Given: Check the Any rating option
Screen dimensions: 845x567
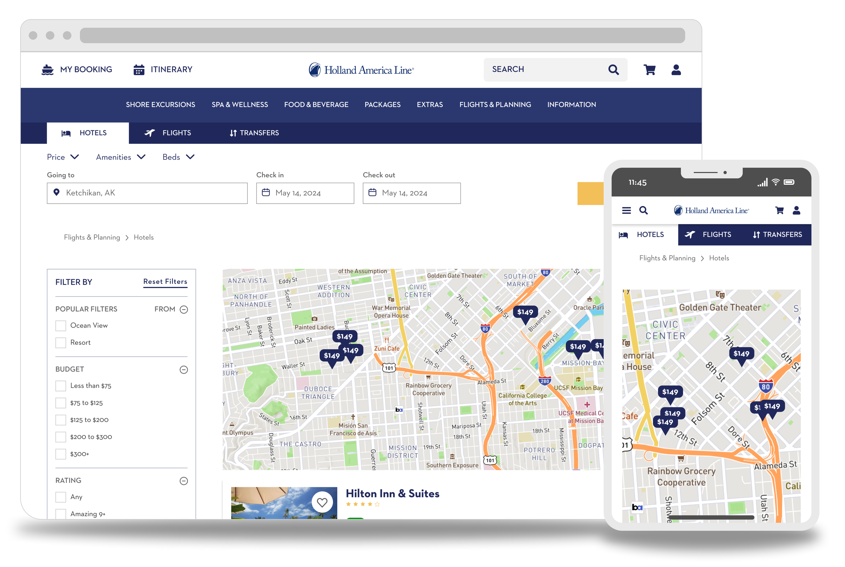Looking at the screenshot, I should point(61,497).
